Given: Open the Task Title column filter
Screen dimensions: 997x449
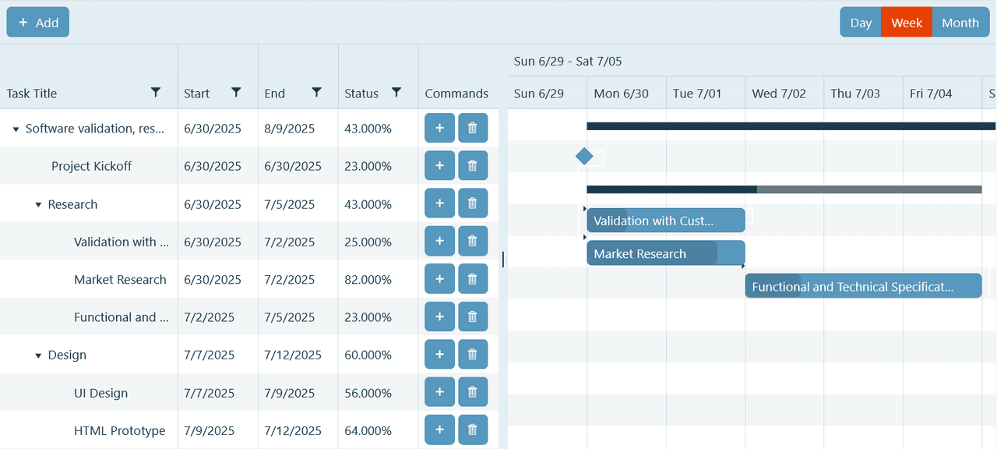Looking at the screenshot, I should (156, 93).
